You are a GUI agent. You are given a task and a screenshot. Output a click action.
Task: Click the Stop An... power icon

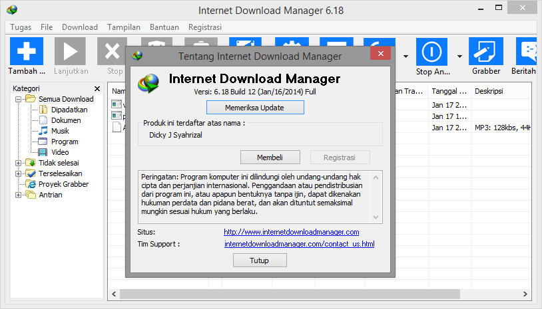coord(431,52)
